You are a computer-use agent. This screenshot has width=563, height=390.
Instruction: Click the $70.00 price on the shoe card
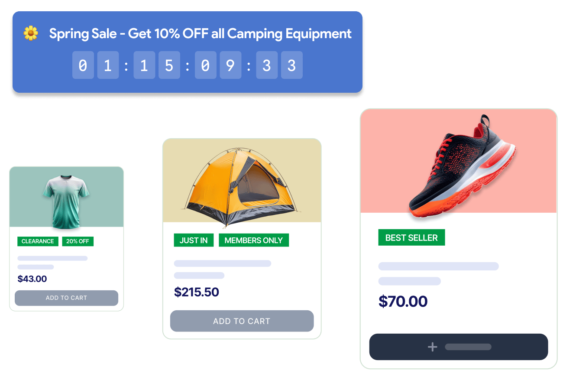(403, 301)
